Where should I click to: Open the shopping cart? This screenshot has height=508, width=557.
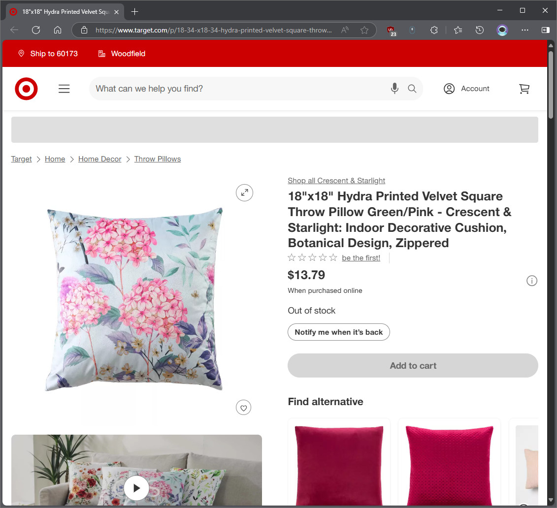524,89
